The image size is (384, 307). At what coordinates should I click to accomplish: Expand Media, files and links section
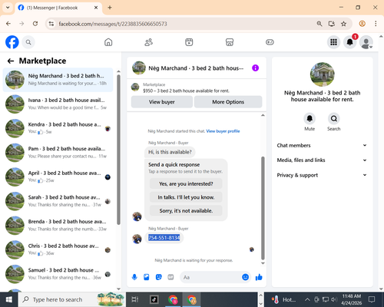(322, 160)
